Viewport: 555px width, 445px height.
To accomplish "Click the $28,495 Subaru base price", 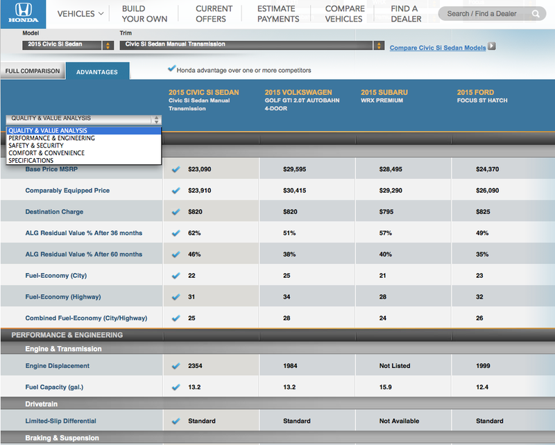I will click(x=391, y=169).
